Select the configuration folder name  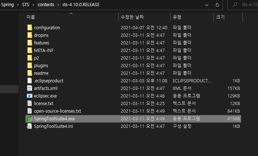click(47, 27)
